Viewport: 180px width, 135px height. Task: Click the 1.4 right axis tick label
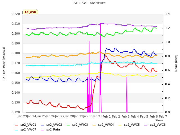(167, 14)
